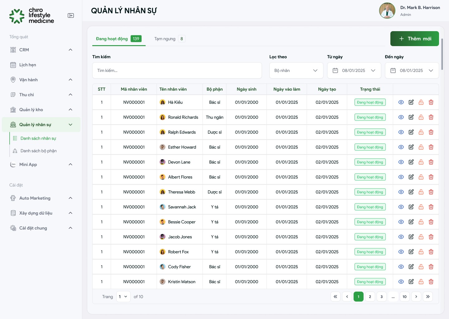Screen dimensions: 449x319
Task: Expand the Quản lý kho menu chevron
Action: pos(70,110)
